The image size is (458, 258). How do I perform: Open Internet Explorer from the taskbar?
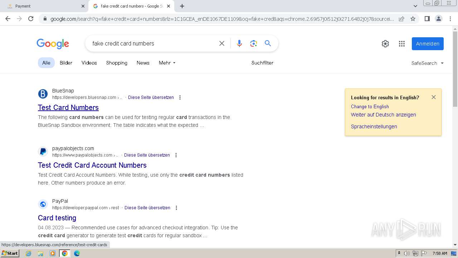pyautogui.click(x=29, y=253)
